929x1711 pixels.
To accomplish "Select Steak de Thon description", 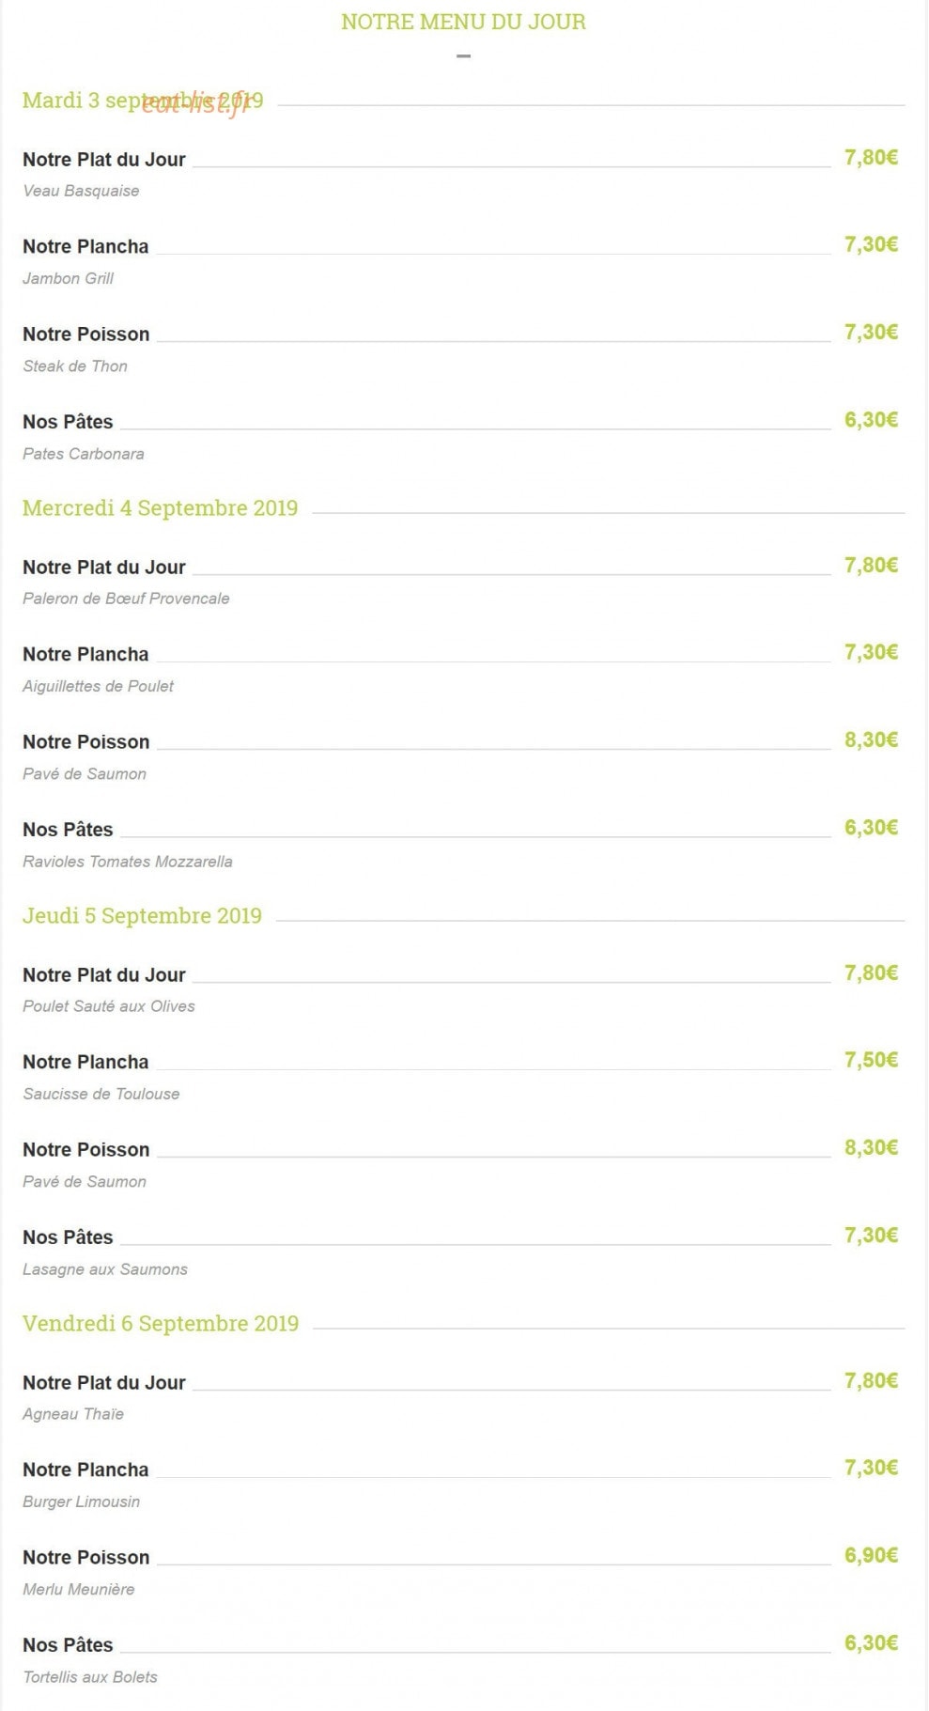I will [x=75, y=366].
